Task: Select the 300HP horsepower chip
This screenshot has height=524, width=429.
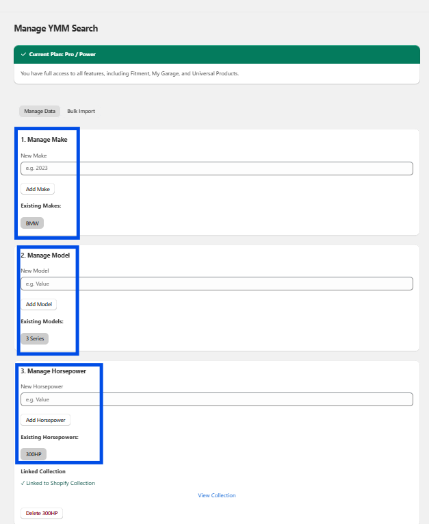Action: point(34,454)
